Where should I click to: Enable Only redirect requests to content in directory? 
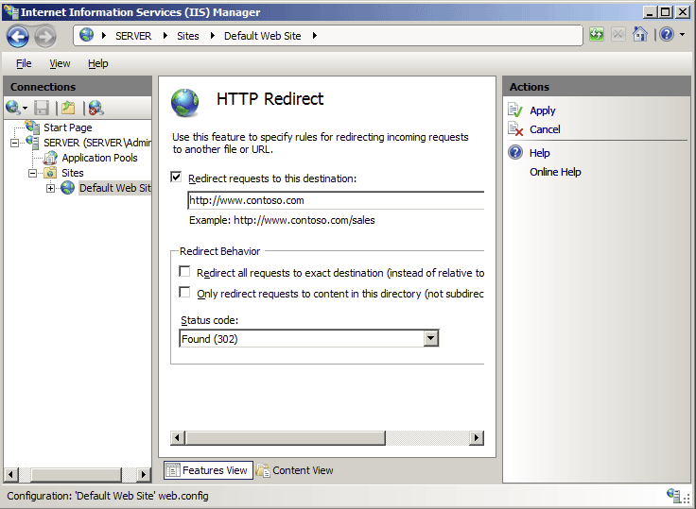click(x=184, y=292)
